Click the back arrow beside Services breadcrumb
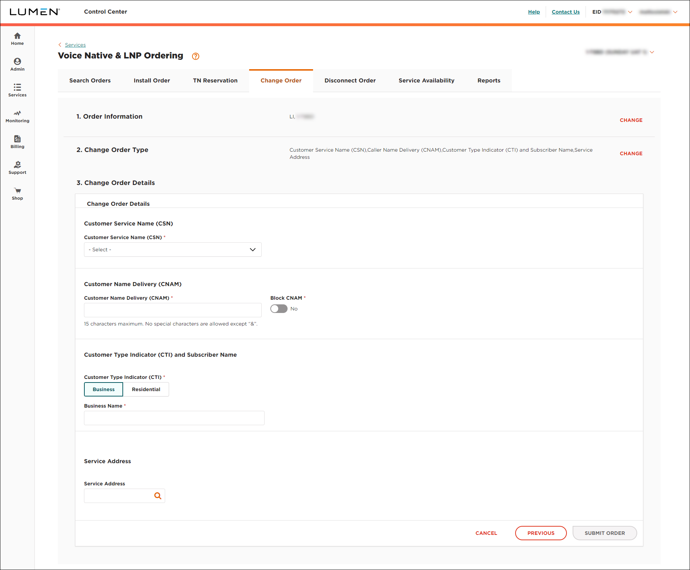690x570 pixels. tap(60, 45)
